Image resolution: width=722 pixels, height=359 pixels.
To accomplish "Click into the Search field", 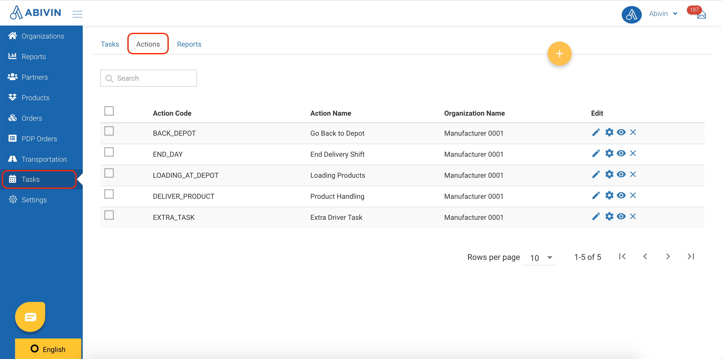I will pos(149,78).
